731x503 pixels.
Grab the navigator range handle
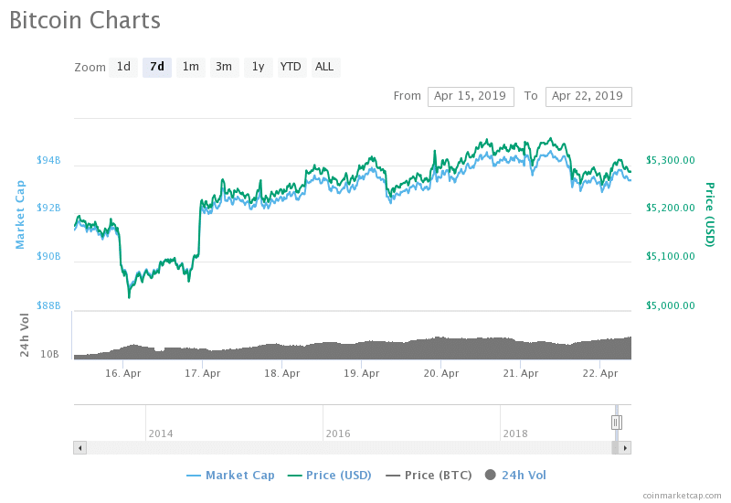[616, 423]
